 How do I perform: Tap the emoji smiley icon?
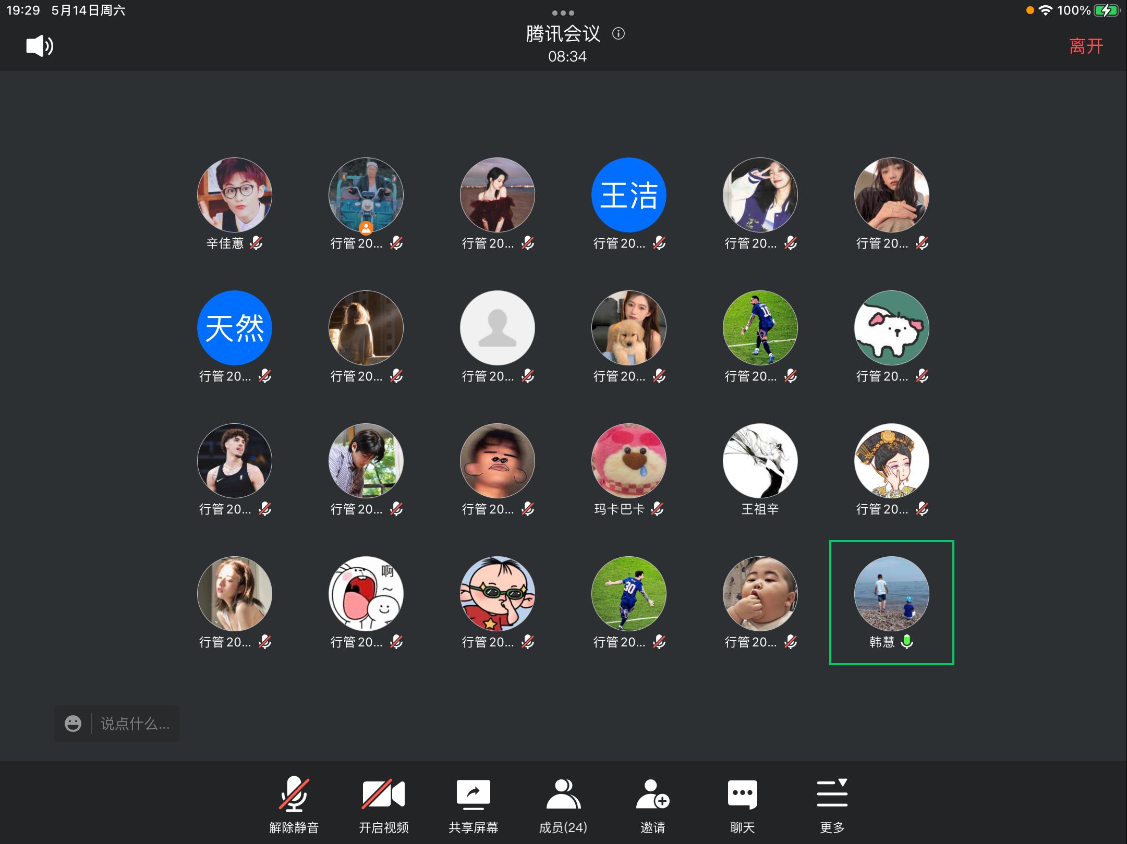tap(73, 724)
